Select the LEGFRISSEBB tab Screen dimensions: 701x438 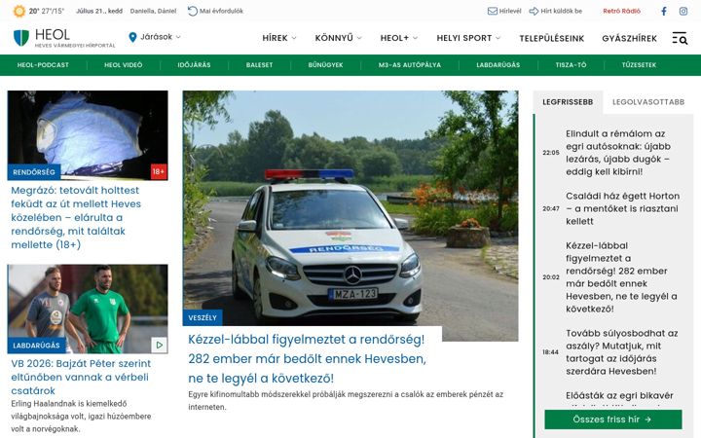568,102
